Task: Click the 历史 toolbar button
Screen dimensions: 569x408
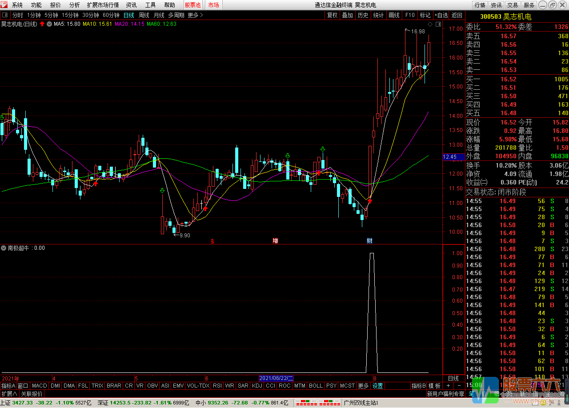Action: [x=363, y=15]
